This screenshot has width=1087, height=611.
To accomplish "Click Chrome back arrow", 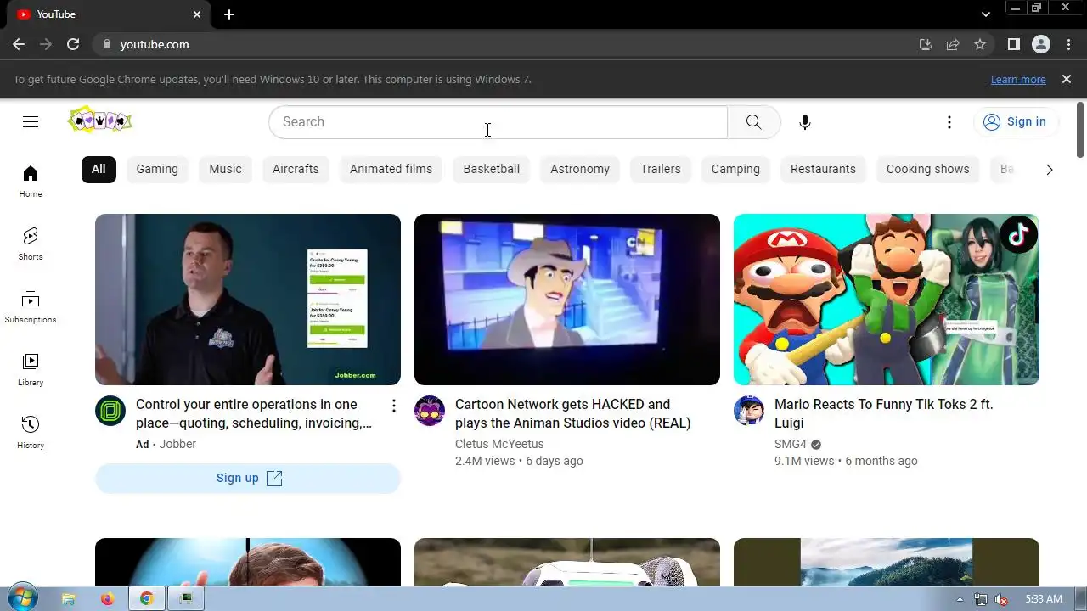I will 19,44.
